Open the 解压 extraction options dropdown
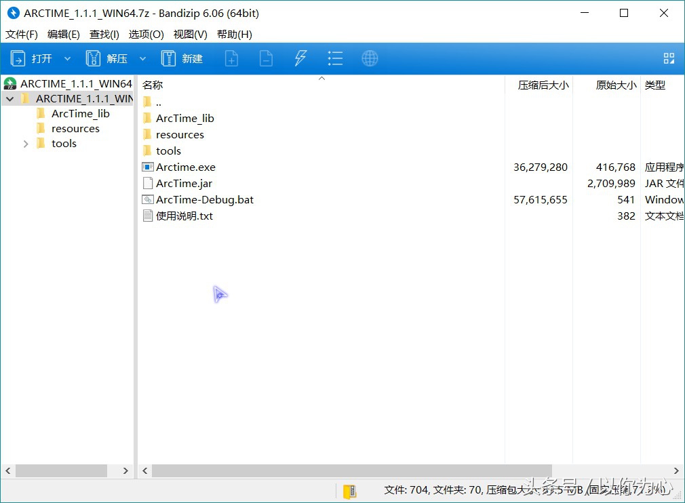The width and height of the screenshot is (685, 503). [x=142, y=58]
